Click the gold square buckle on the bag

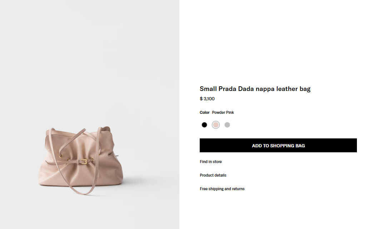coord(85,161)
